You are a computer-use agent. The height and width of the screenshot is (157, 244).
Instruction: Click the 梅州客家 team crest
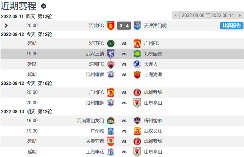tap(137, 120)
